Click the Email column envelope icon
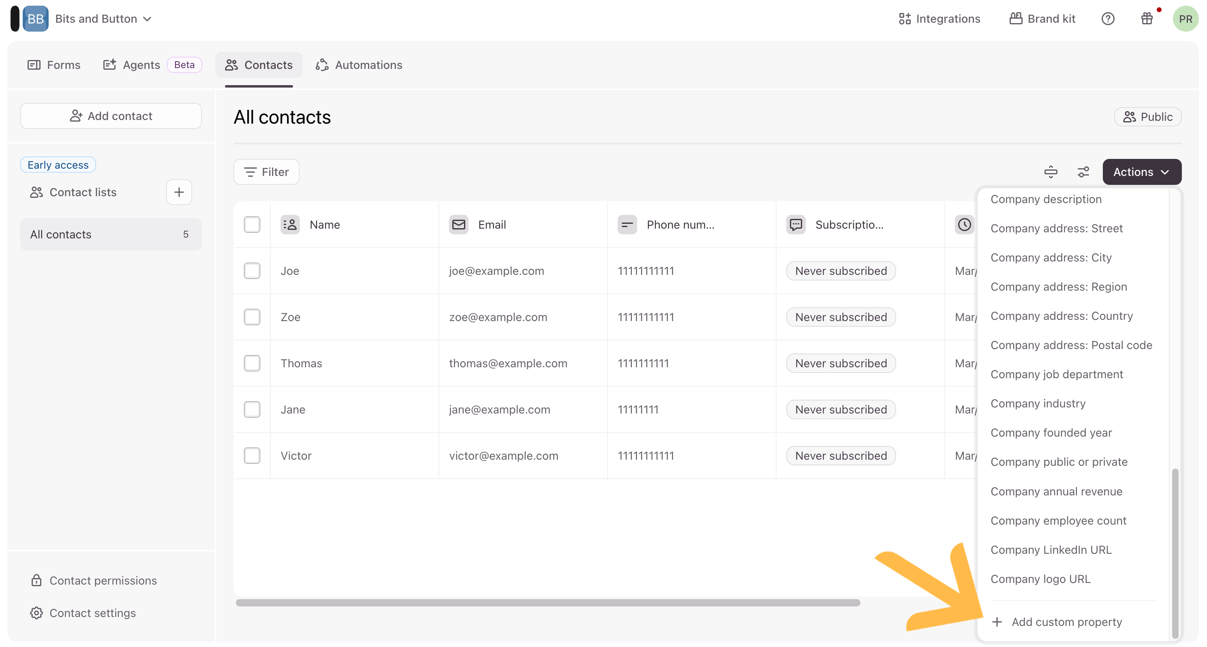The height and width of the screenshot is (647, 1207). [x=458, y=225]
